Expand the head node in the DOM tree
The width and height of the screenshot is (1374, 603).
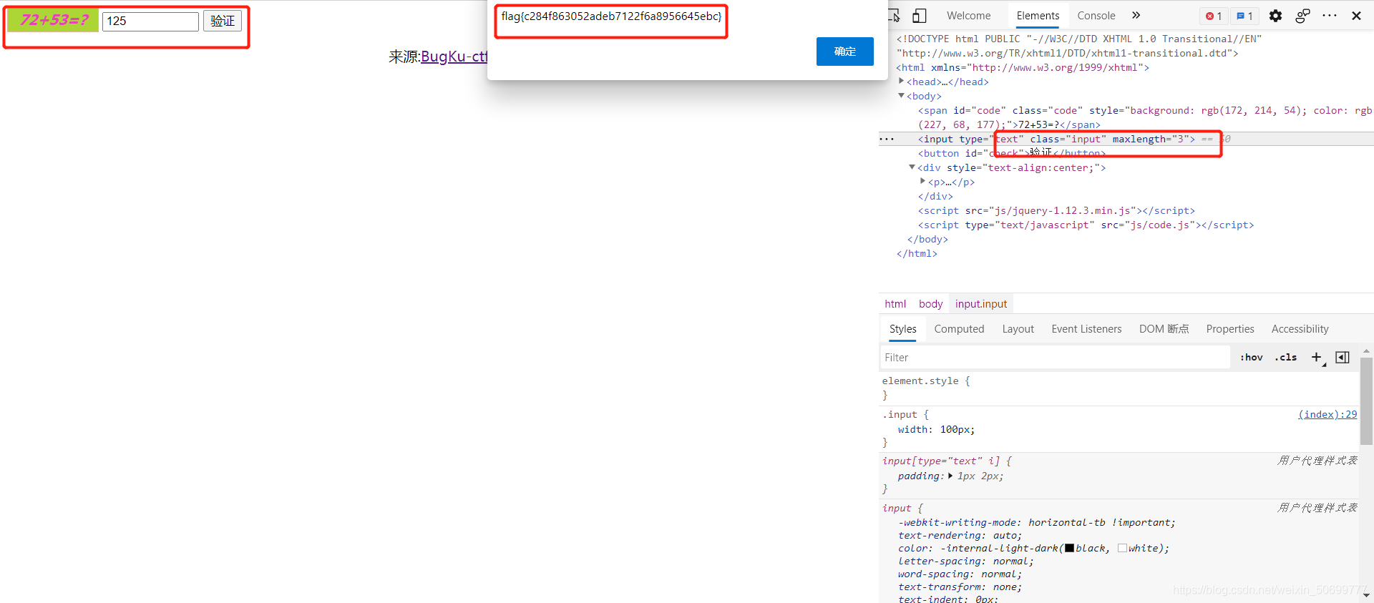click(x=902, y=81)
